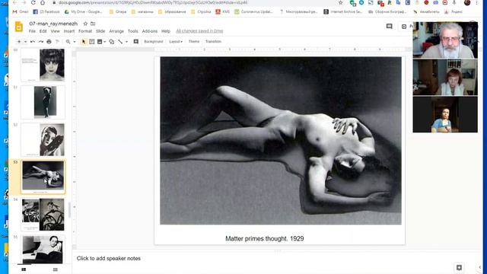The image size is (487, 274).
Task: Open the Insert menu
Action: pos(69,31)
